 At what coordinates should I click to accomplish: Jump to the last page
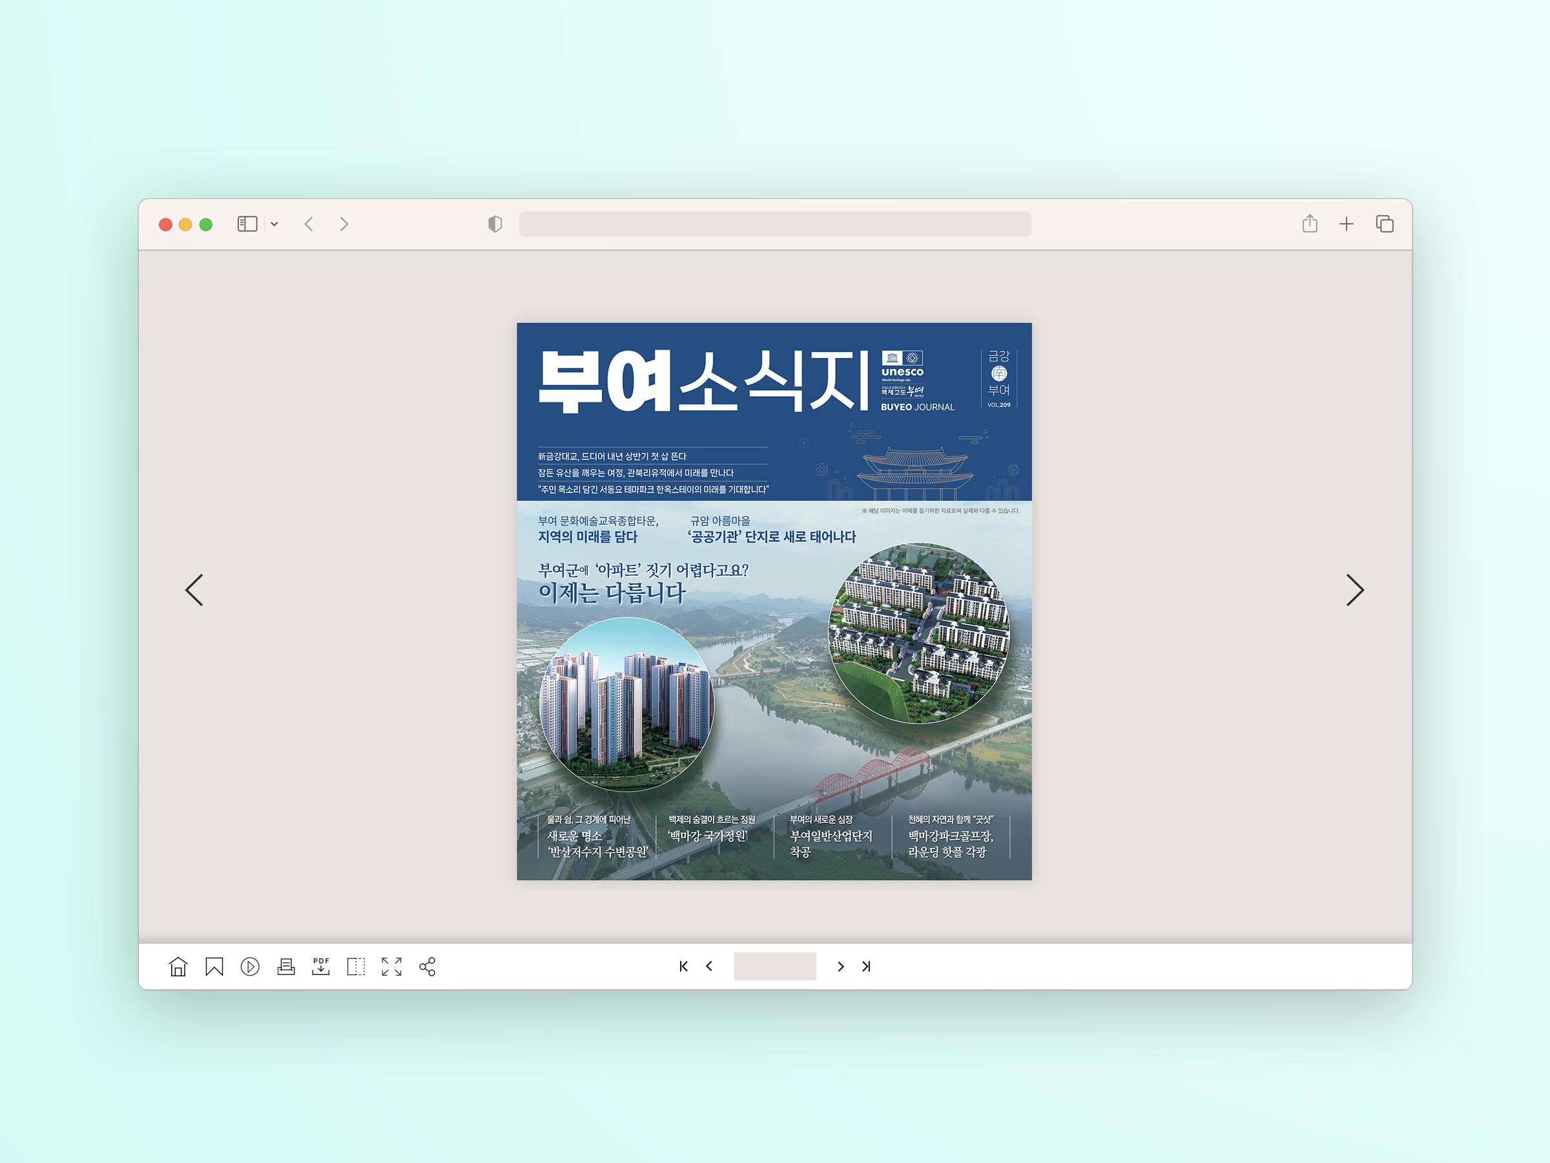(867, 966)
